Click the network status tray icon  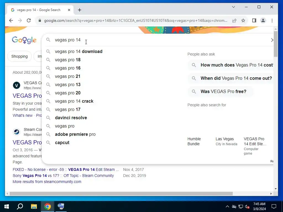(241, 206)
